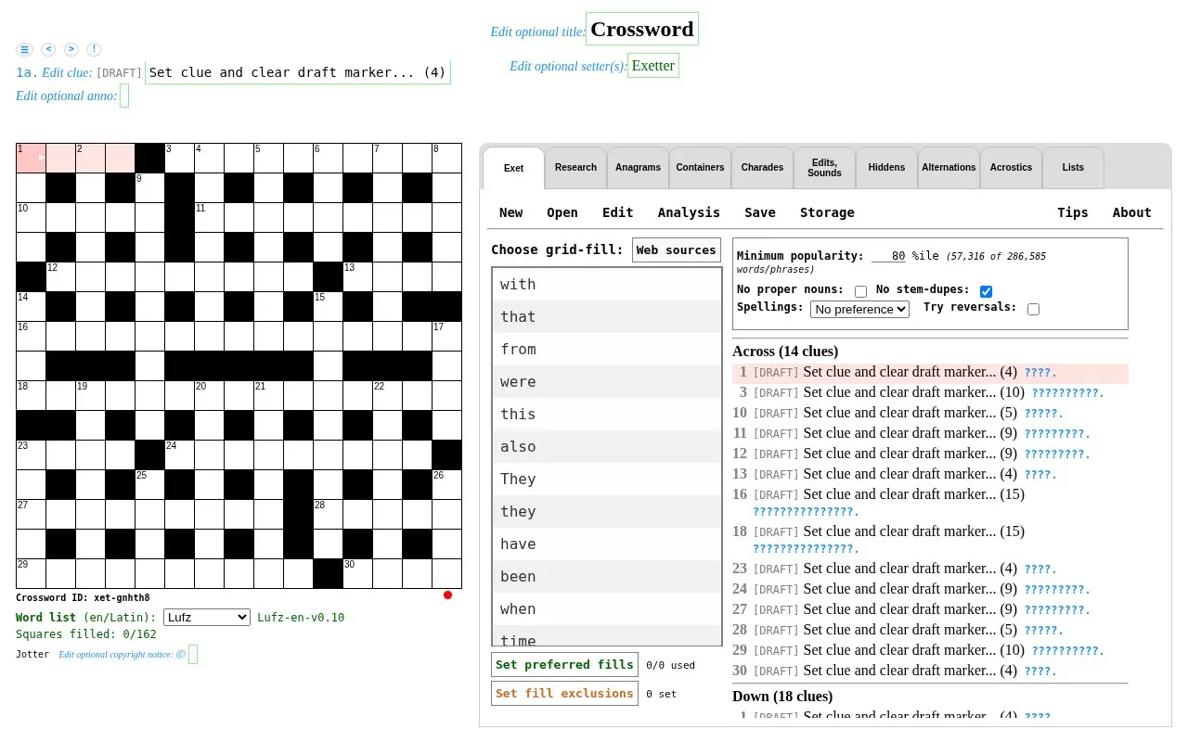Image resolution: width=1188 pixels, height=742 pixels.
Task: Disable the No stem-dupes checkbox
Action: [986, 291]
